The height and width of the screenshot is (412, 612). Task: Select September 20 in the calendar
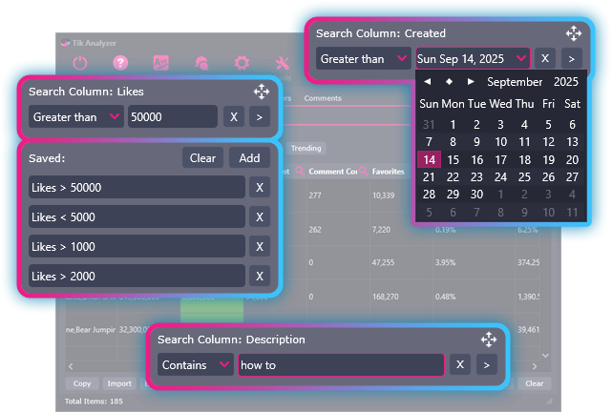(x=572, y=160)
